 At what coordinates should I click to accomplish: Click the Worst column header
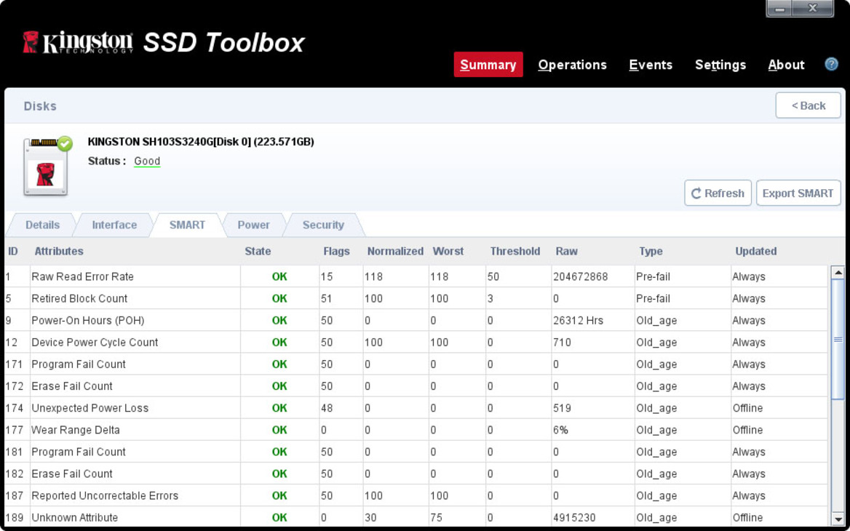point(448,251)
